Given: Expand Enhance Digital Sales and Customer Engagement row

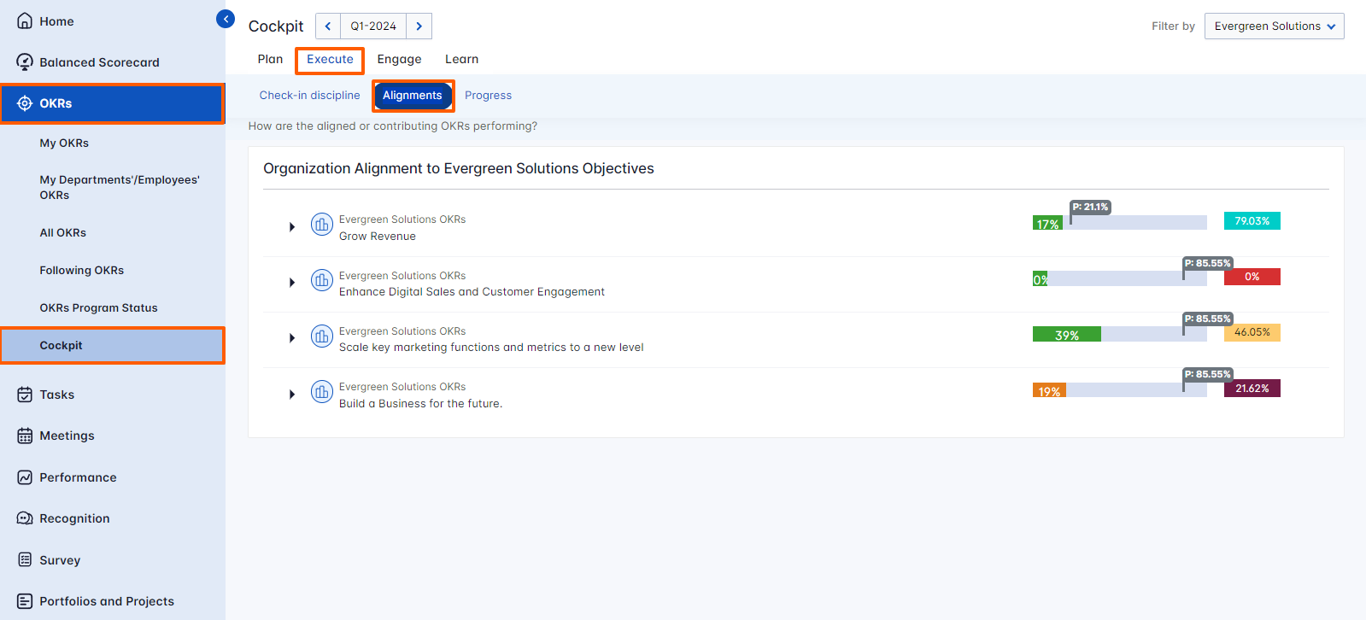Looking at the screenshot, I should point(292,283).
